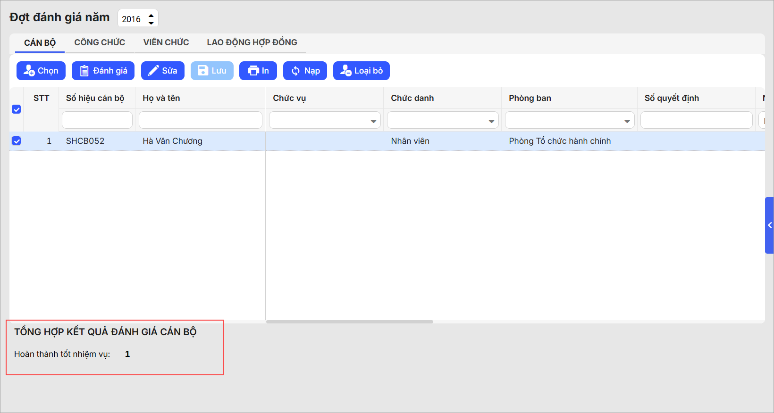Click the Loại bỏ remove button
Image resolution: width=774 pixels, height=413 pixels.
coord(362,71)
